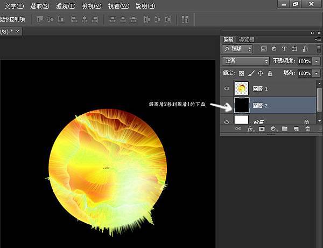
Task: Open the 種類 layer filter dropdown
Action: [239, 49]
